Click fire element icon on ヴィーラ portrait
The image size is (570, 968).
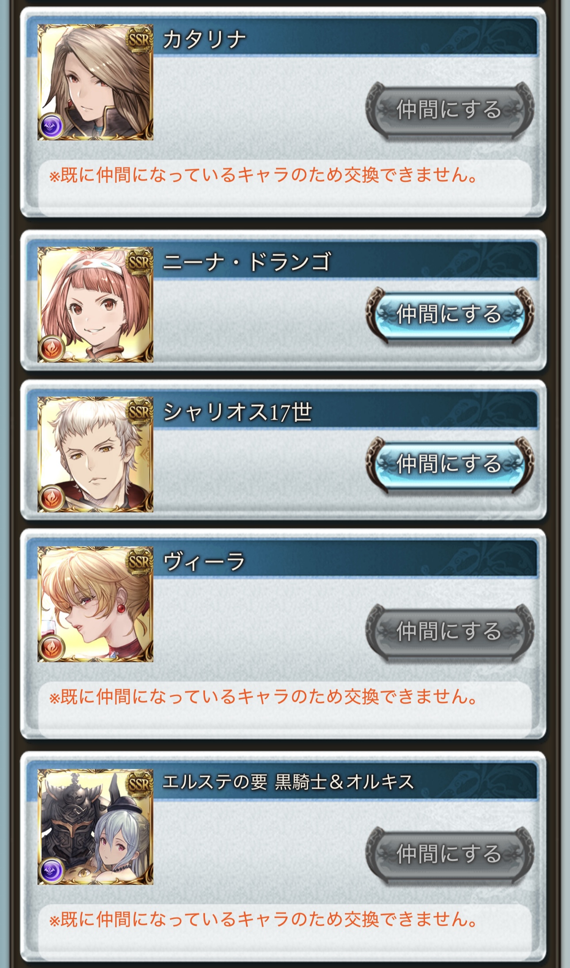(52, 648)
